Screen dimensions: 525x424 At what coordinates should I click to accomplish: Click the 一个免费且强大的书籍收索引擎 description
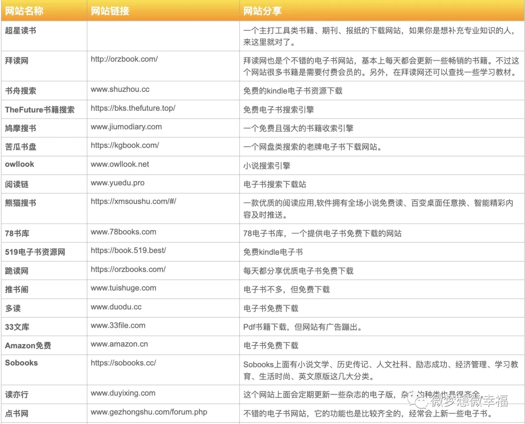(x=298, y=128)
